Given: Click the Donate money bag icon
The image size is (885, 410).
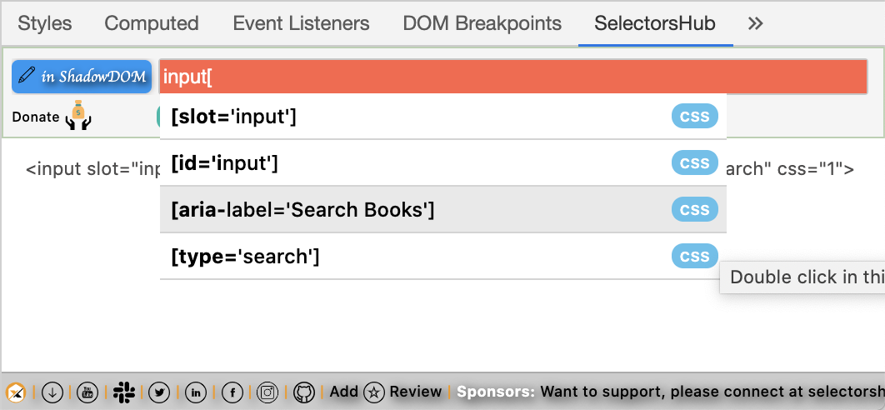Looking at the screenshot, I should (x=78, y=117).
